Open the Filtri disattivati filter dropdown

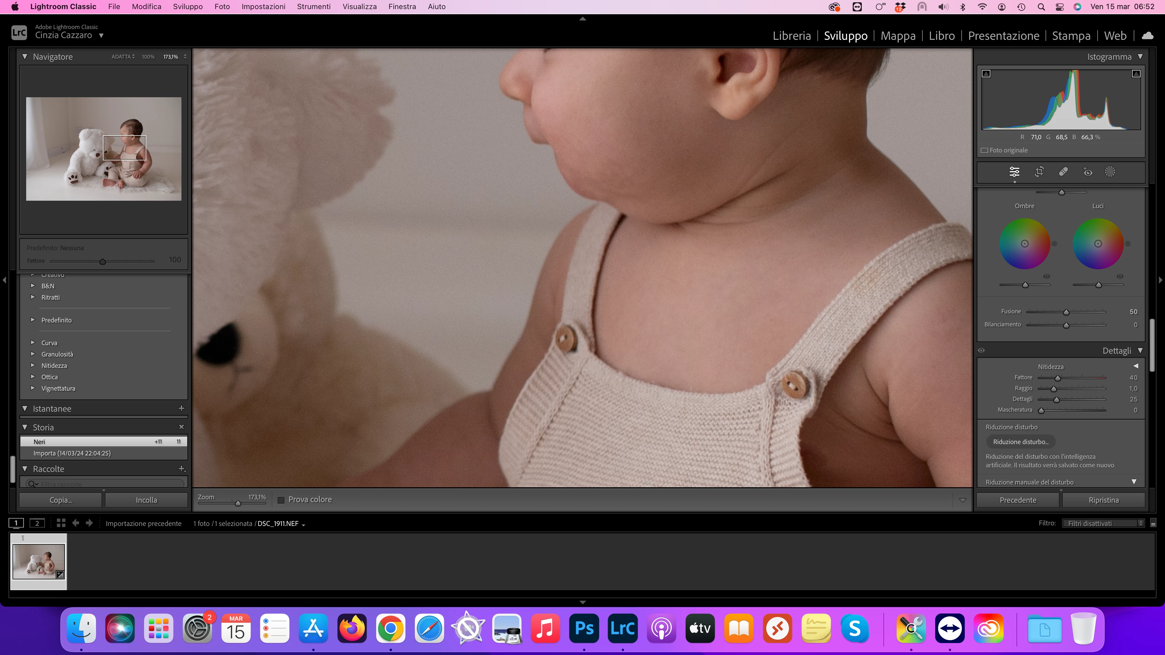point(1103,523)
